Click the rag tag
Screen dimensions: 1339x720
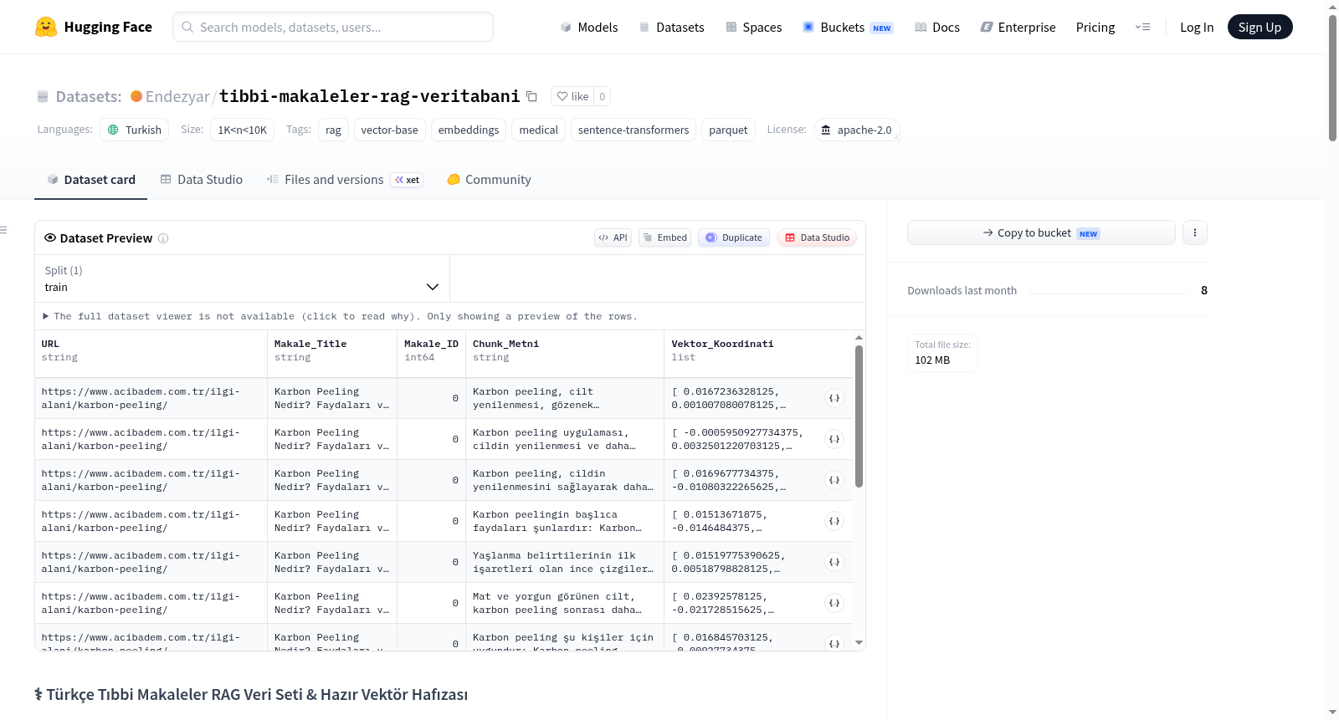[x=333, y=130]
